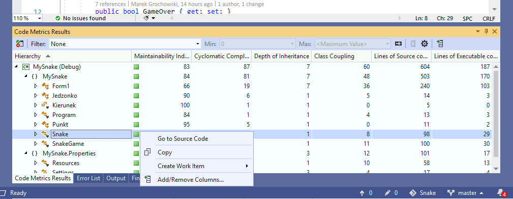Switch to the Output tab

[x=116, y=178]
